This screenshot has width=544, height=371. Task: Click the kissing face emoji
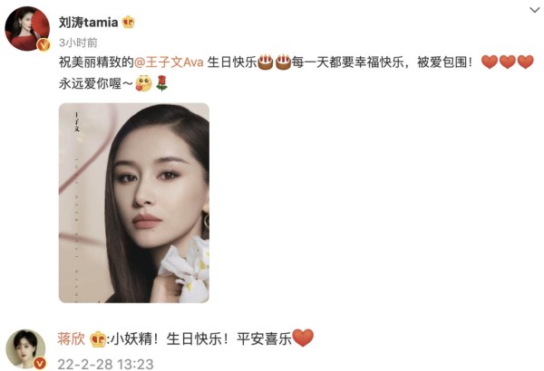[143, 84]
